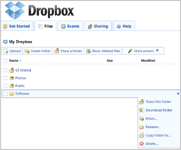Click the Files tab pages icon
Image resolution: width=181 pixels, height=150 pixels.
click(40, 26)
